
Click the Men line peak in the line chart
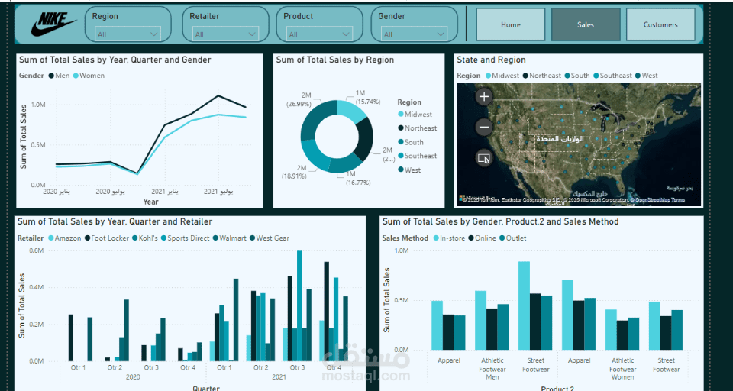pyautogui.click(x=218, y=96)
